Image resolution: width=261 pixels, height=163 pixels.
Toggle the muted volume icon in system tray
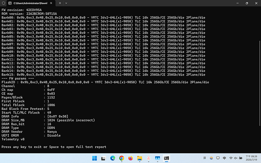(236, 158)
